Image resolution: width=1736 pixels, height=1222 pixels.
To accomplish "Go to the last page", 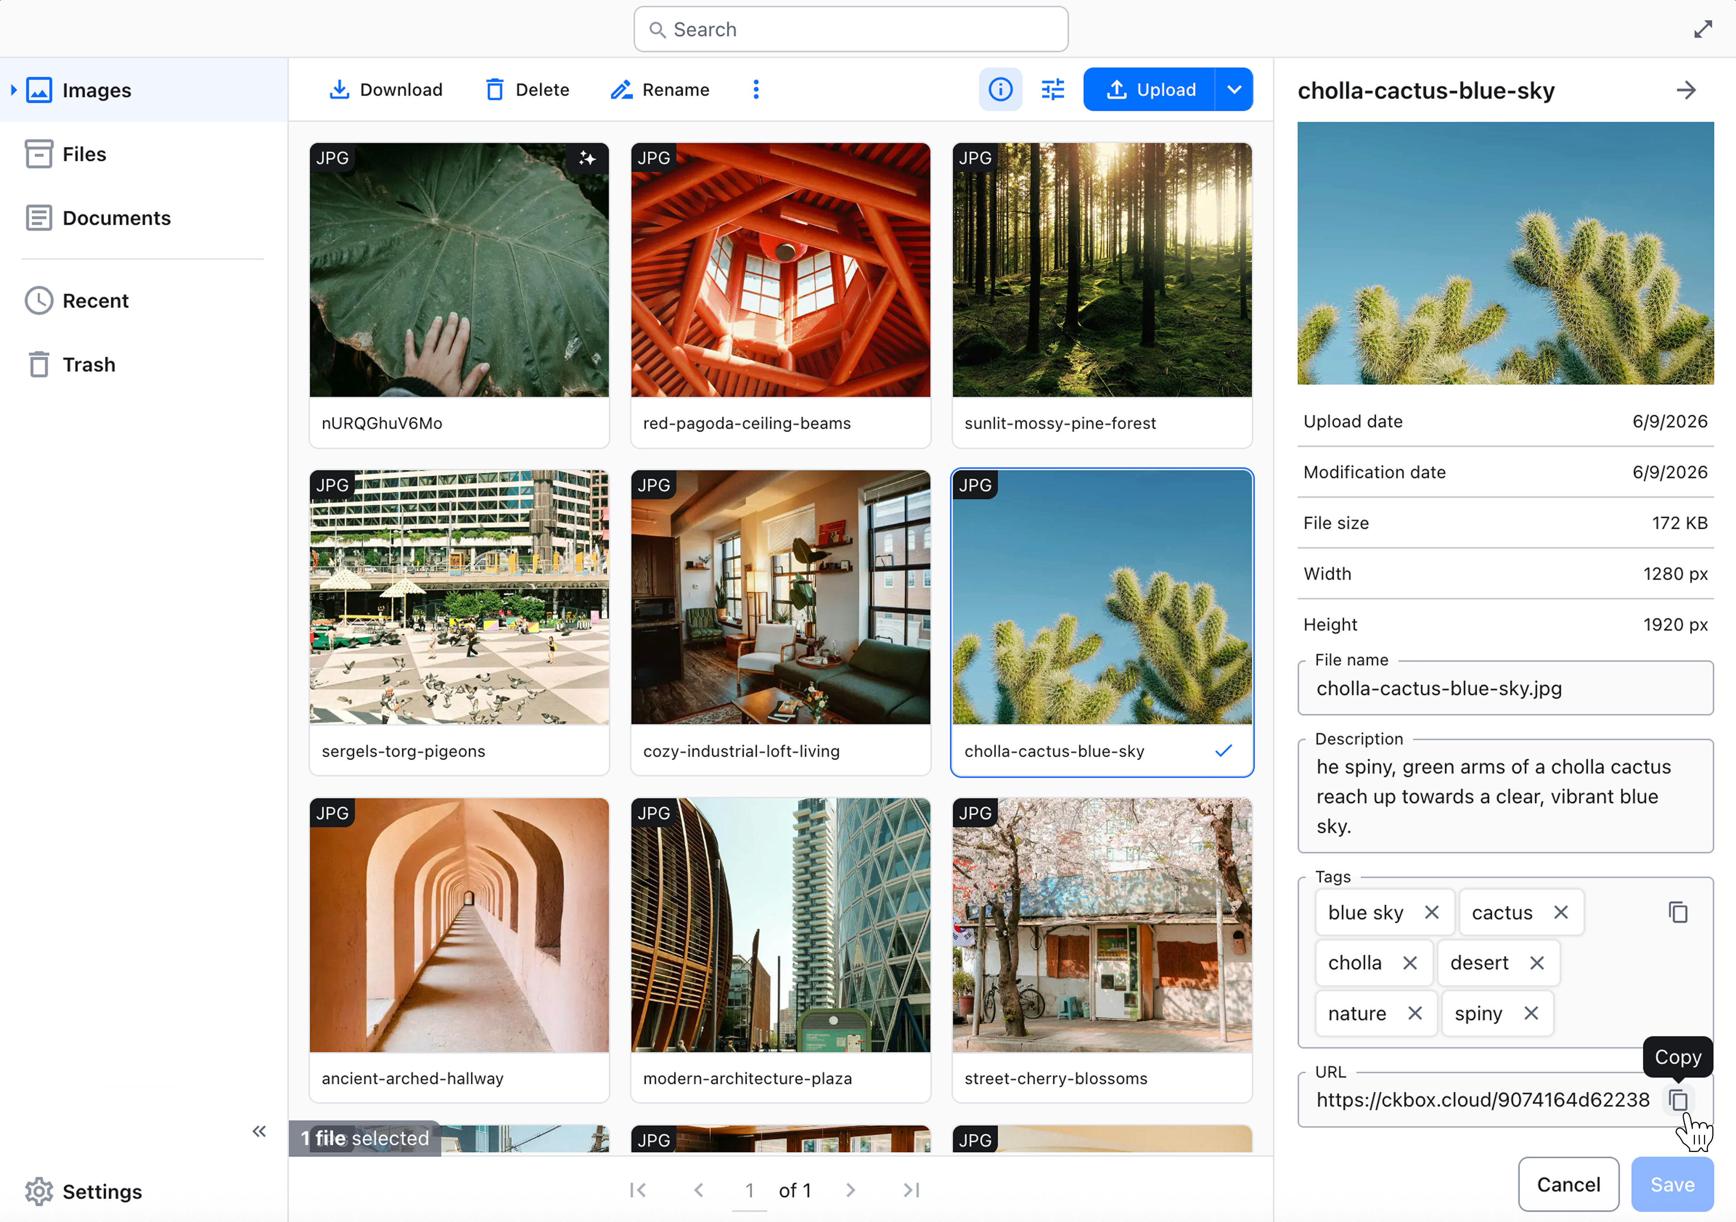I will 912,1189.
